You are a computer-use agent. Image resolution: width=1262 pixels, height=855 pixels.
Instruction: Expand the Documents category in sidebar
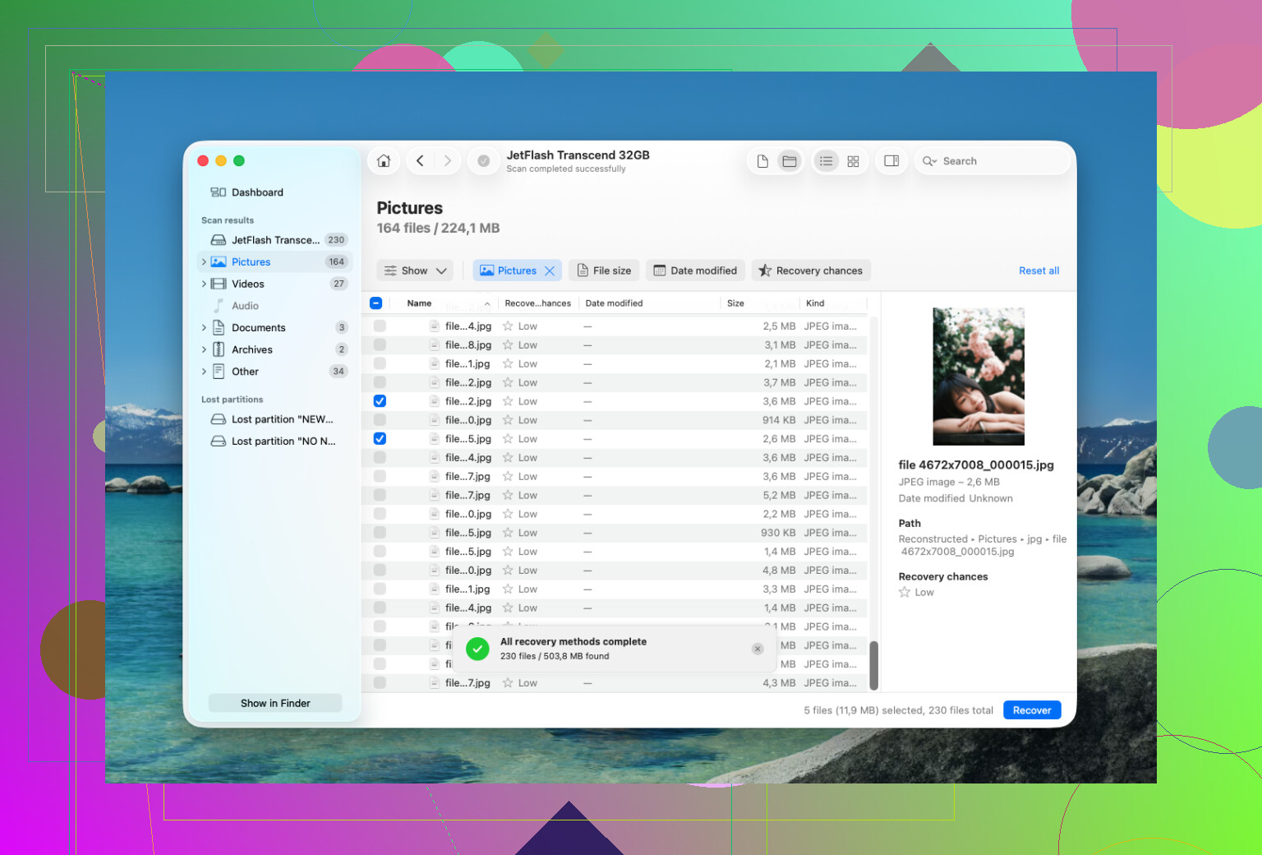pos(204,327)
